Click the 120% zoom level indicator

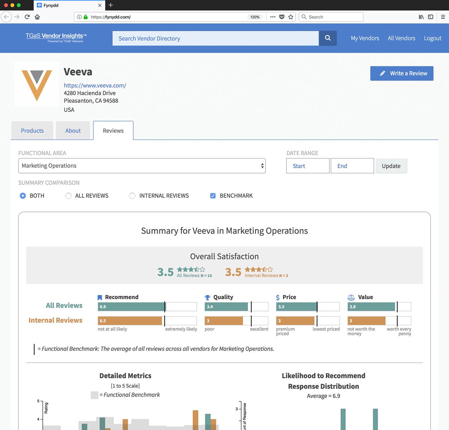255,17
